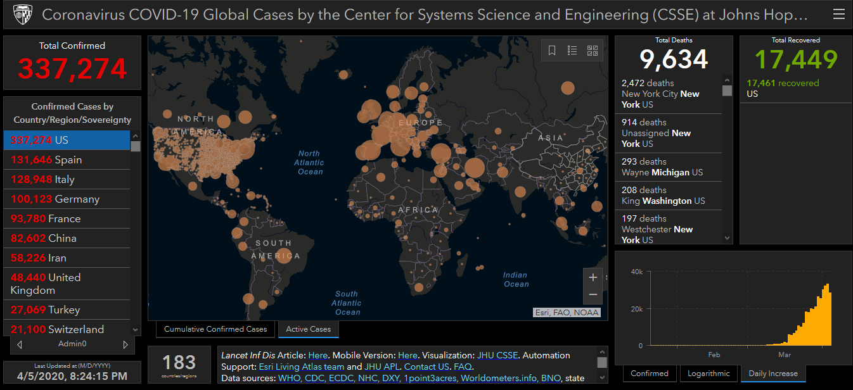Go to previous admin level arrow

pyautogui.click(x=20, y=344)
